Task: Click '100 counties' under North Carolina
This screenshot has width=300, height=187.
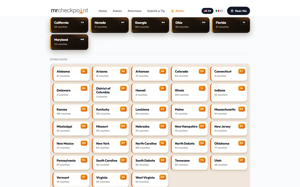Action: tap(143, 148)
